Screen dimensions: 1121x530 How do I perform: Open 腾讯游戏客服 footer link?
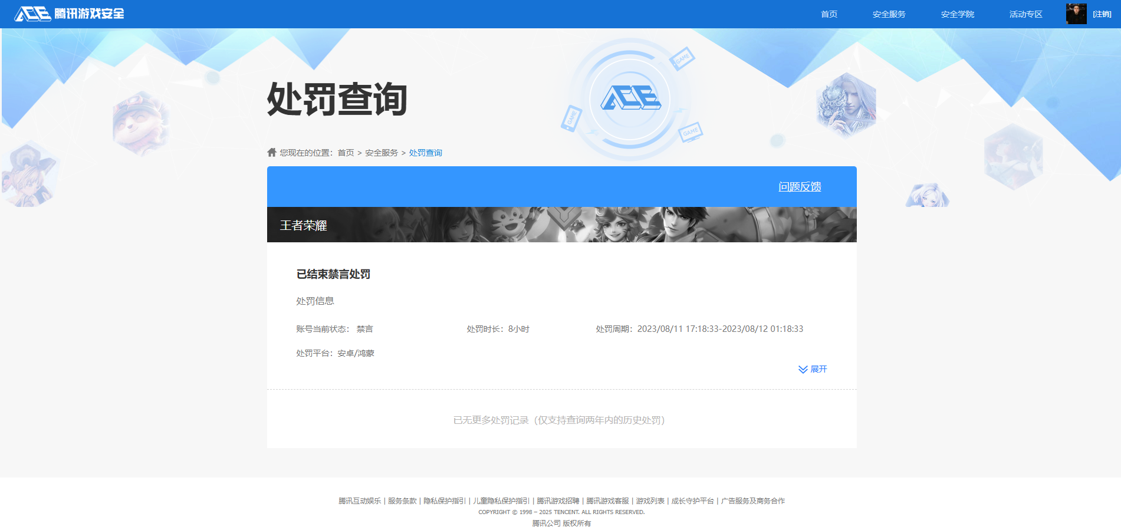[x=607, y=501]
